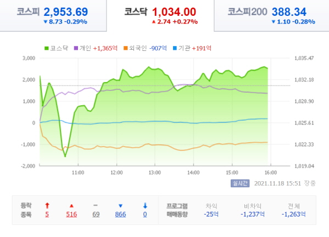329x237 pixels.
Task: Click the gray unchanged dash icon
Action: click(96, 205)
